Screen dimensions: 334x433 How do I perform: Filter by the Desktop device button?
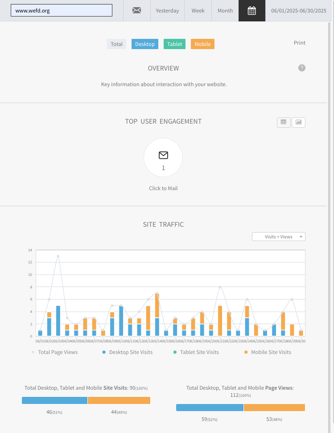(145, 44)
